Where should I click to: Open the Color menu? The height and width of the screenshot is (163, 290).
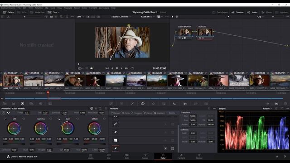point(85,8)
